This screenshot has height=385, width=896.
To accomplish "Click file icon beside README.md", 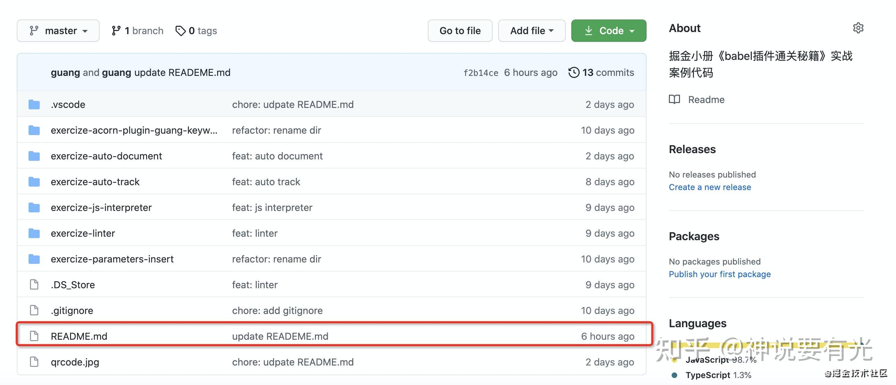I will pyautogui.click(x=34, y=336).
